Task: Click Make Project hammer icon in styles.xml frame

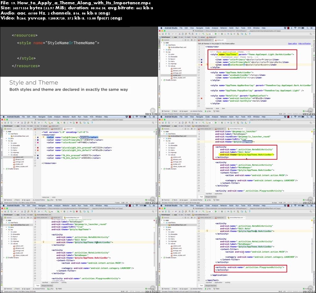Action: click(203, 34)
